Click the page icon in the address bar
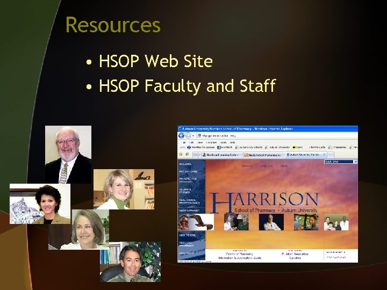Image resolution: width=387 pixels, height=290 pixels. [199, 136]
